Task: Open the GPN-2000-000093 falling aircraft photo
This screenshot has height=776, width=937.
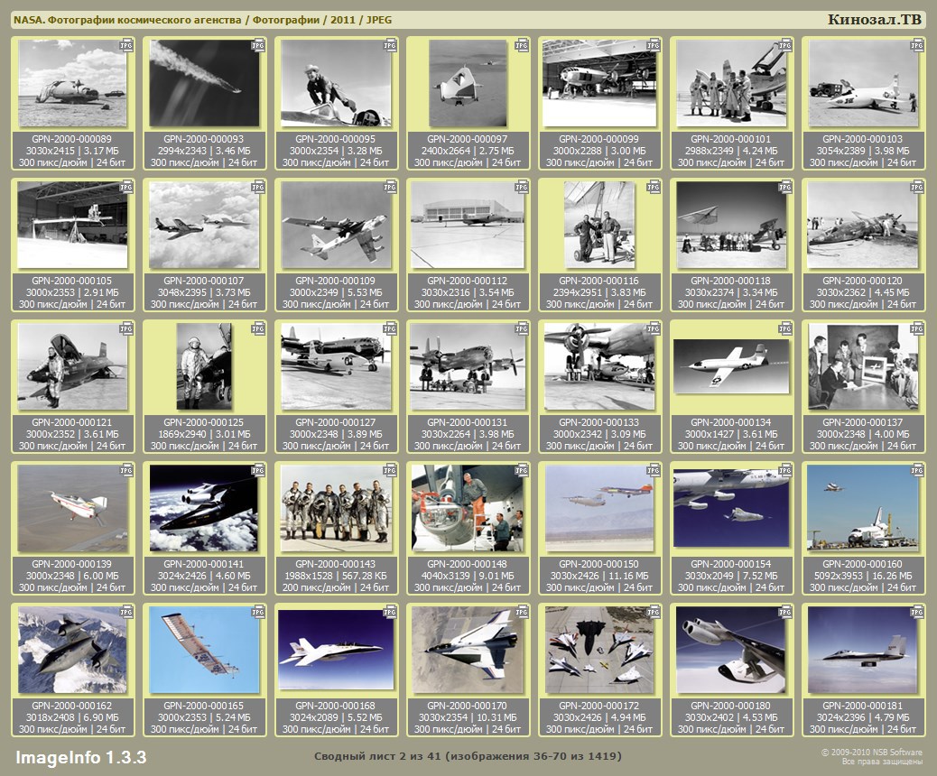Action: (201, 83)
